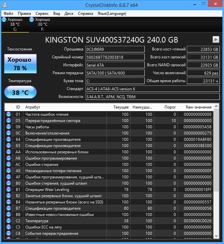The width and height of the screenshot is (224, 244).
Task: Click the disk title KINGSTON SUV400S37240G 240.0 GB
Action: [112, 40]
